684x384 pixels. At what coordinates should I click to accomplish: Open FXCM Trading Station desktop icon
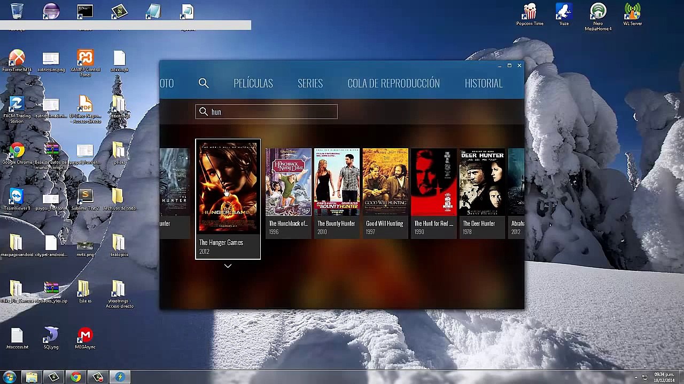point(17,110)
